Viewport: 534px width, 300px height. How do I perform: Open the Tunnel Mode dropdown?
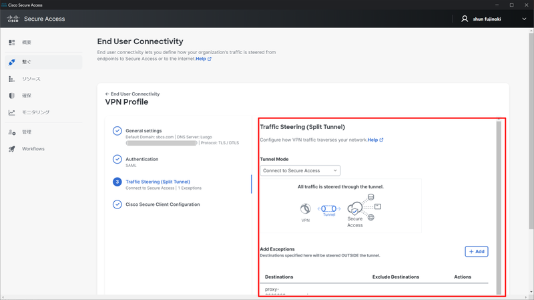click(300, 170)
